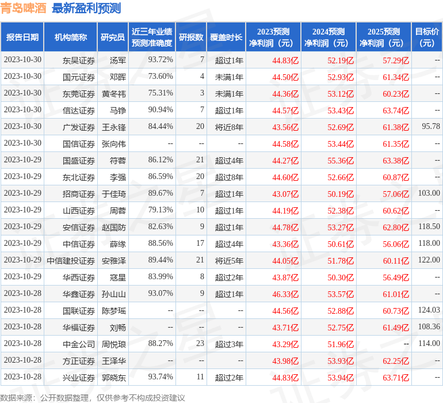This screenshot has width=443, height=403.
Task: Click coverage duration 超过3年
Action: pyautogui.click(x=229, y=344)
